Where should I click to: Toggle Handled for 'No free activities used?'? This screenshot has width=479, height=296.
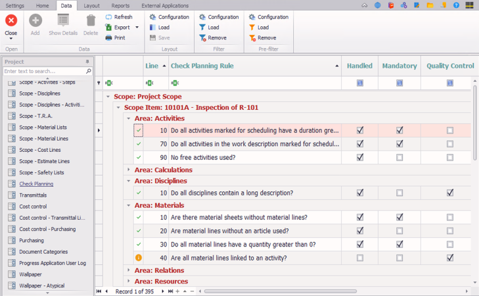[x=360, y=157]
